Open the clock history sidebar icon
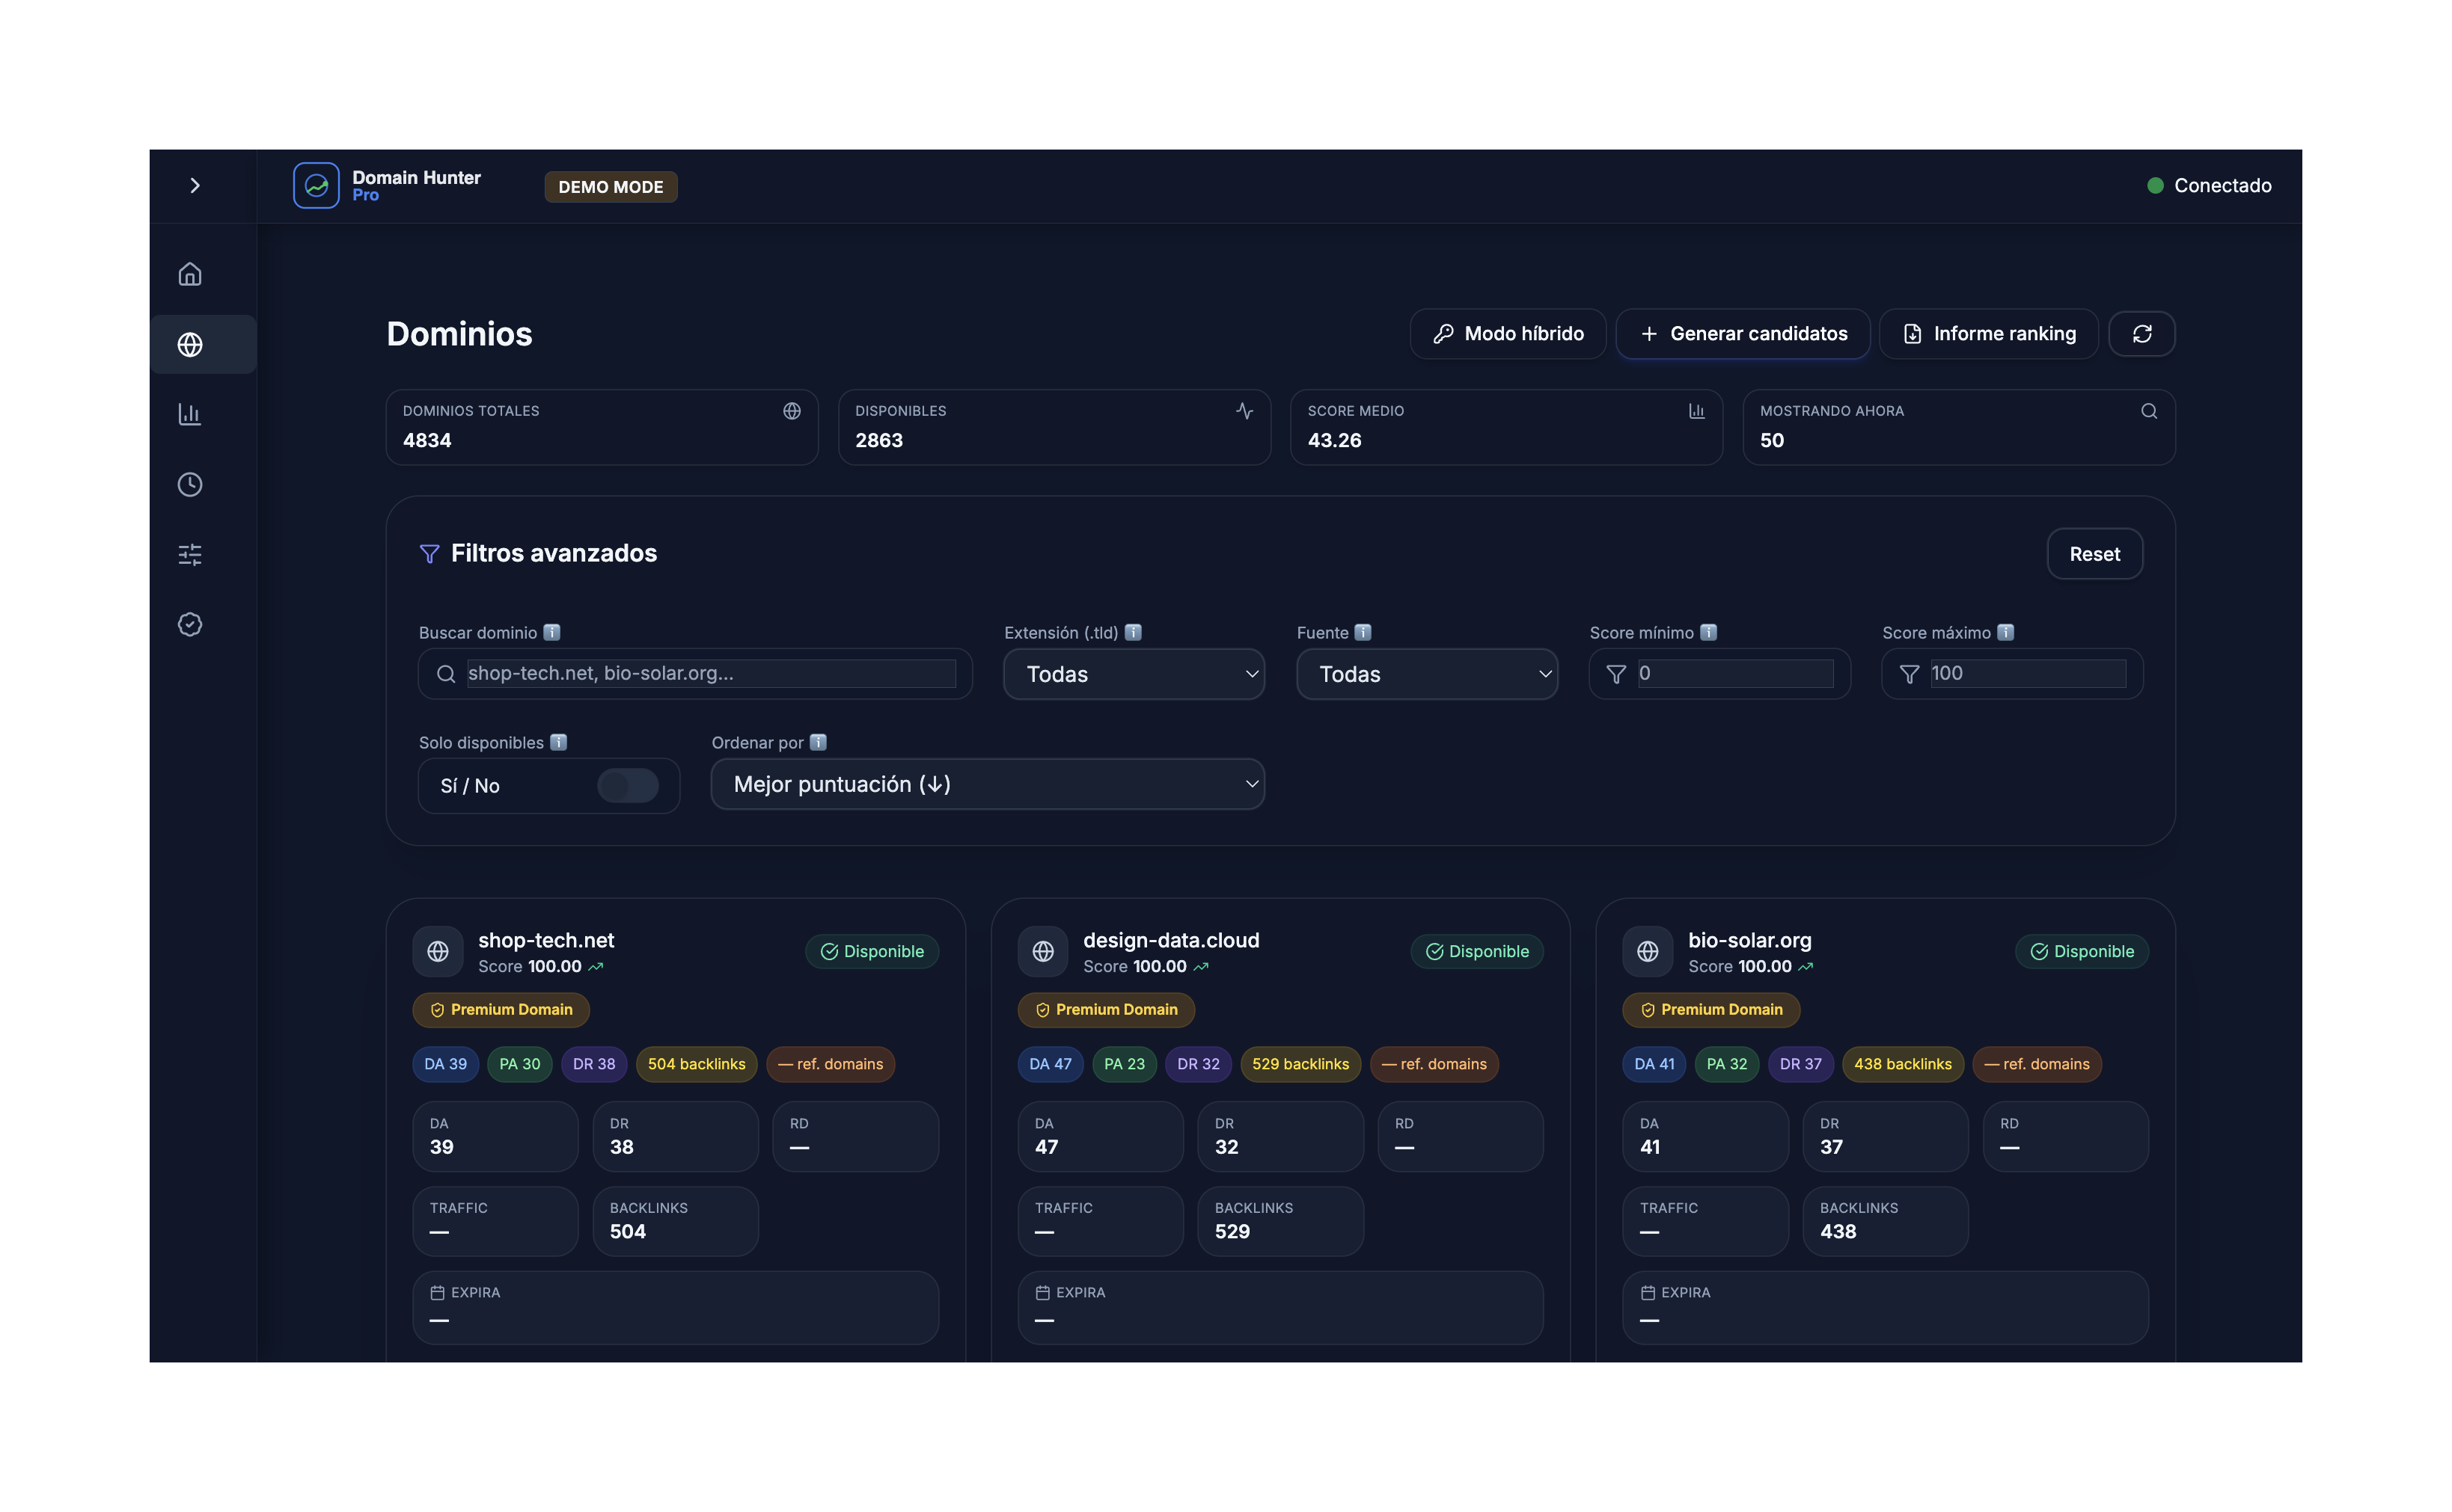Image resolution: width=2452 pixels, height=1512 pixels. (x=190, y=484)
